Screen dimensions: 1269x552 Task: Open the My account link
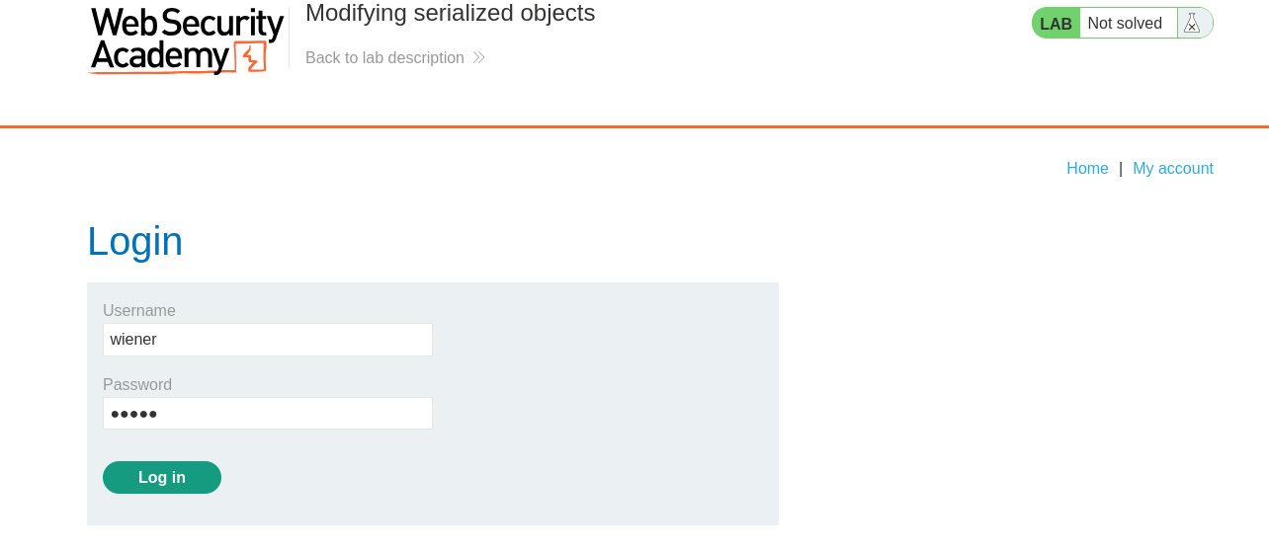coord(1172,169)
